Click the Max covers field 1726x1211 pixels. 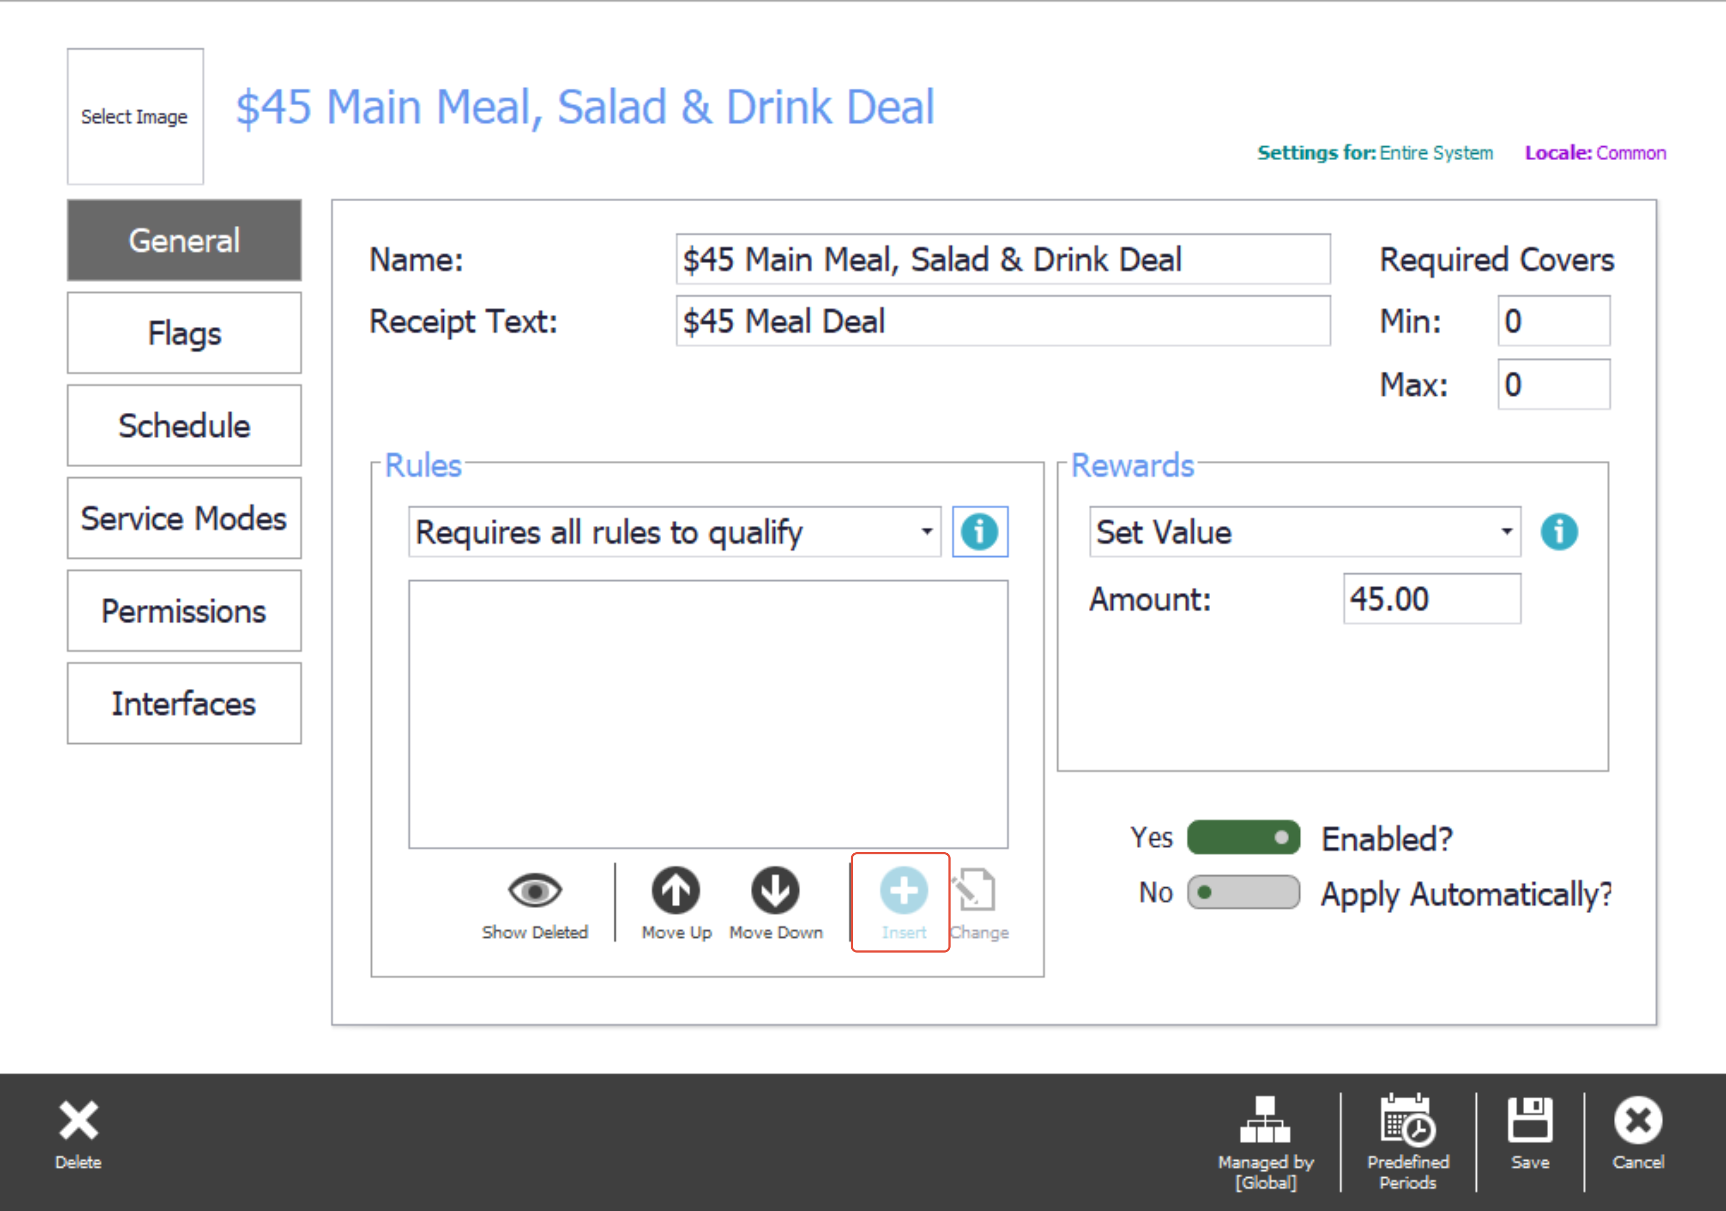click(1554, 384)
